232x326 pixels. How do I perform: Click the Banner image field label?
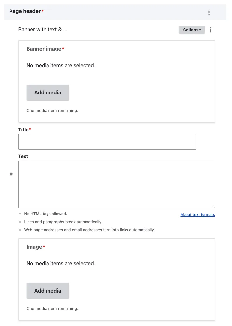44,49
